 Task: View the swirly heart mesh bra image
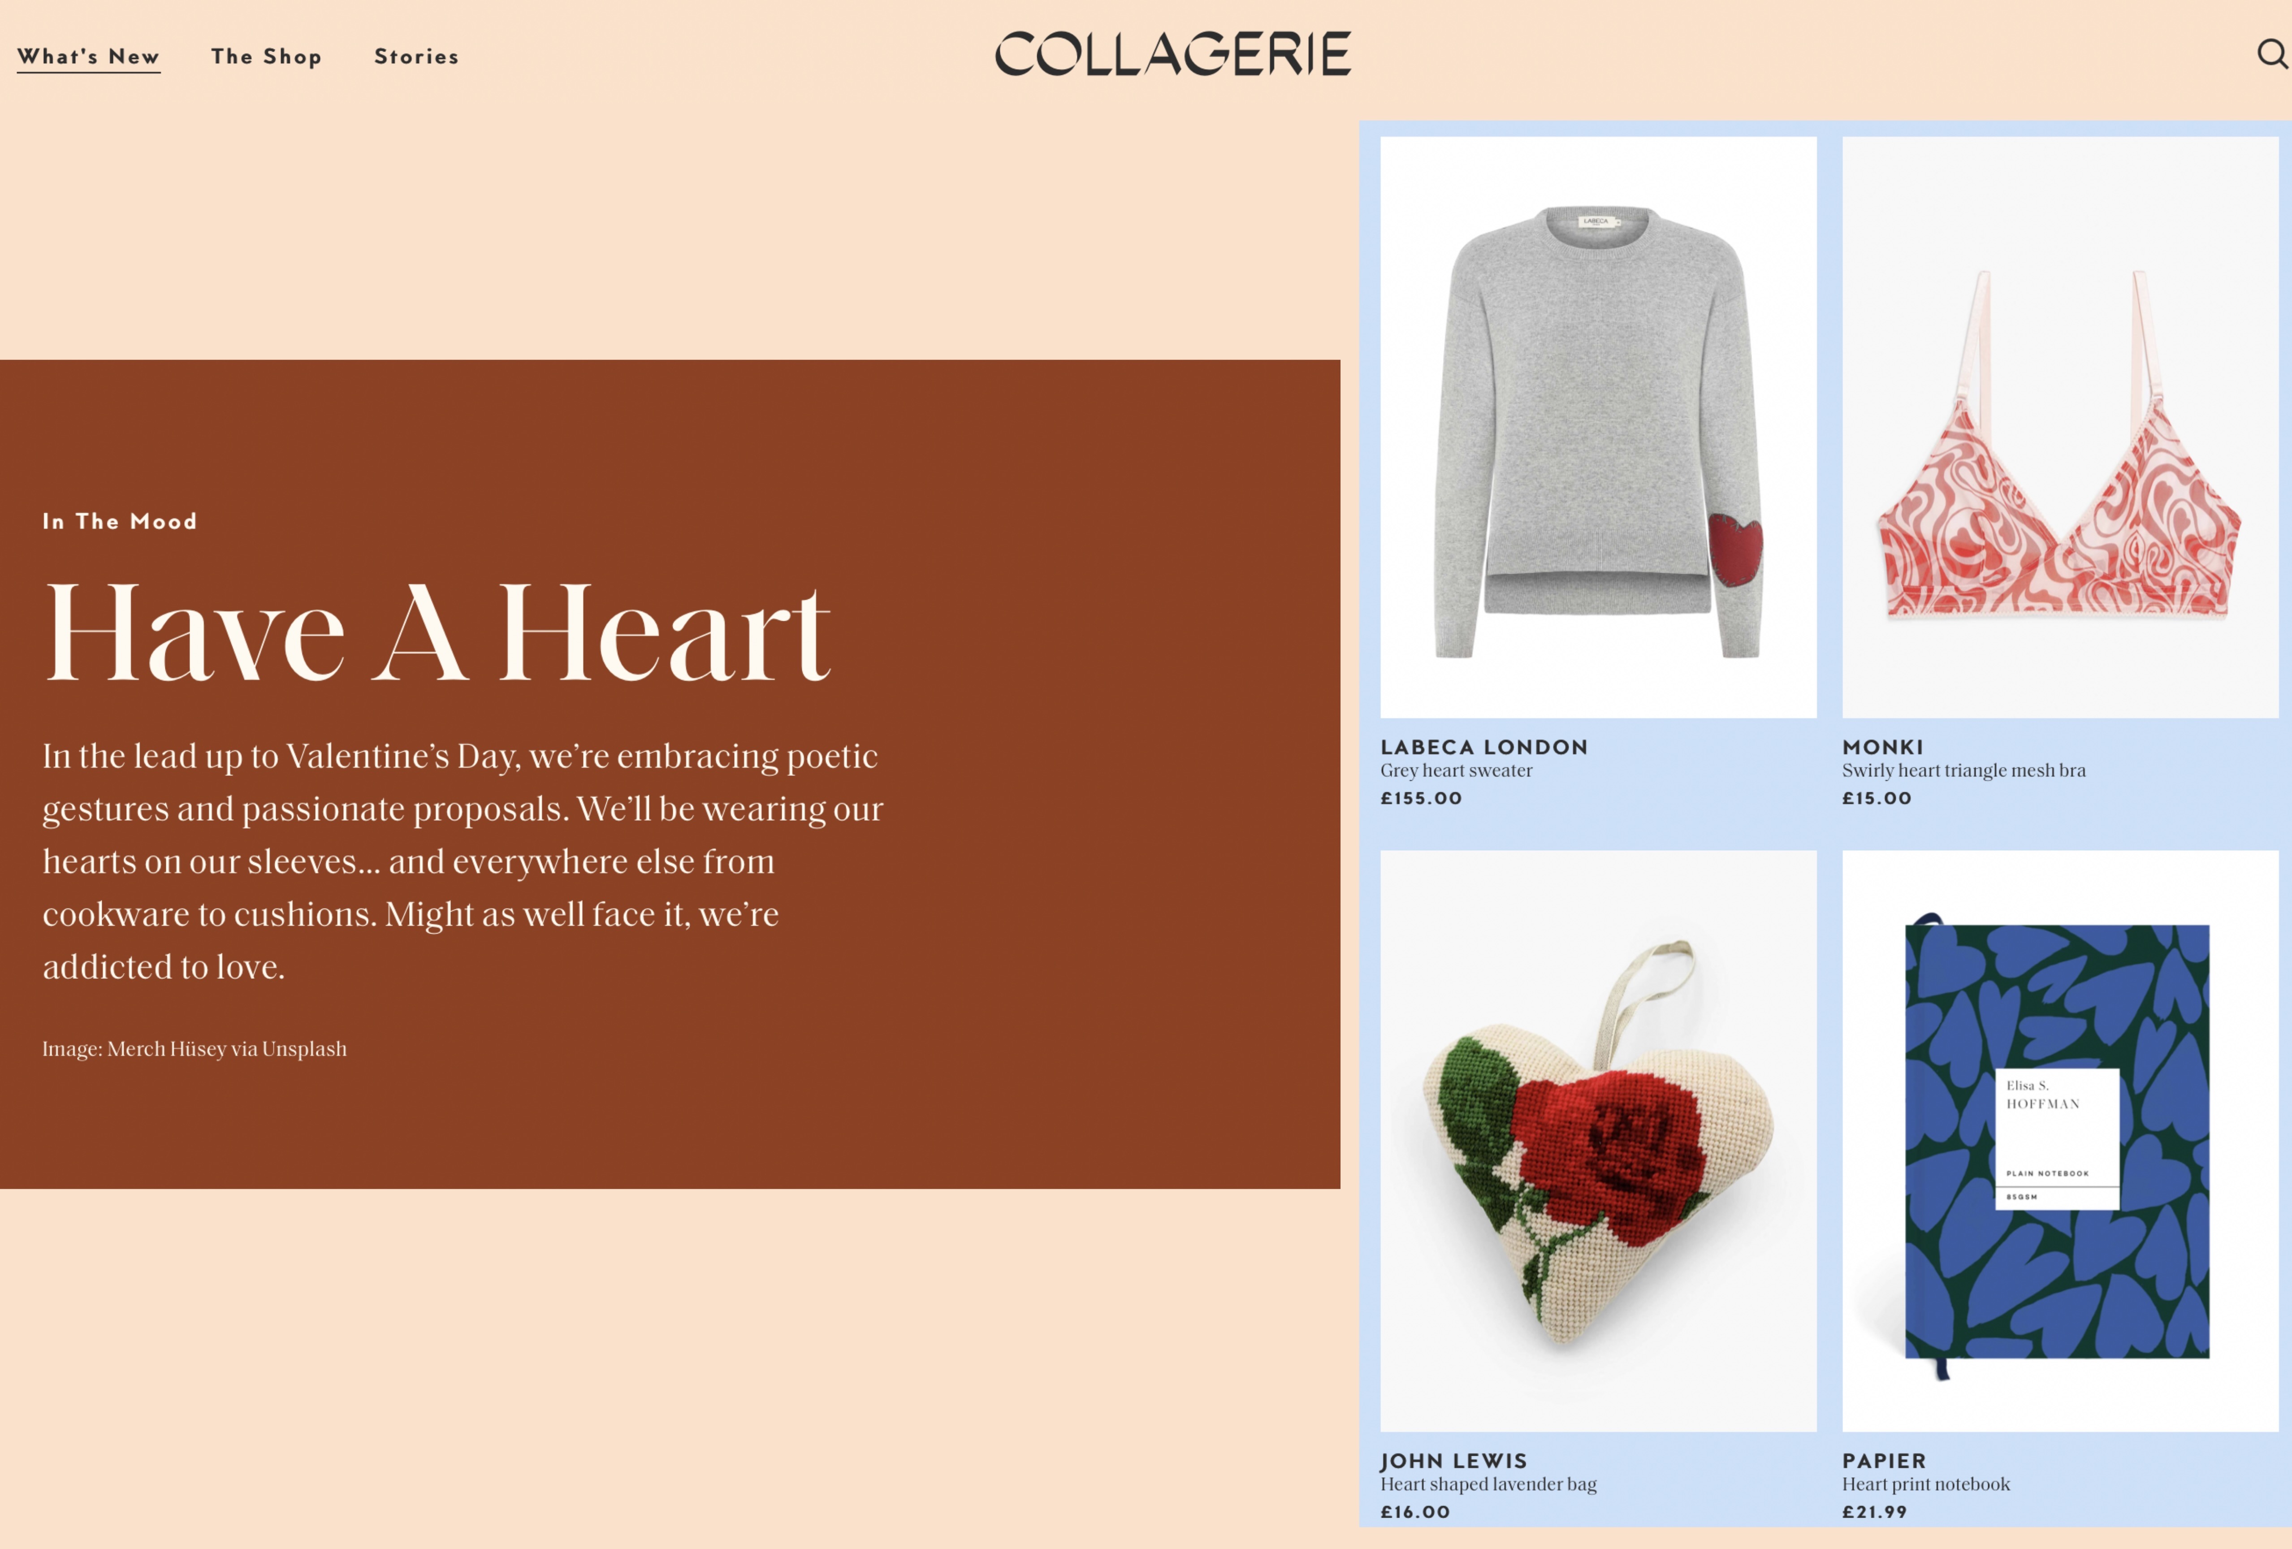coord(2060,427)
